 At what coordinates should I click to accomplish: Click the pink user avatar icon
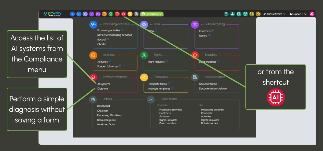coord(312,14)
